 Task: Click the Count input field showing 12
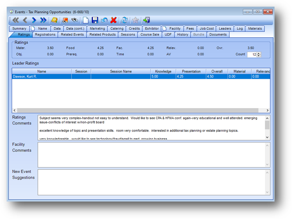pos(252,54)
